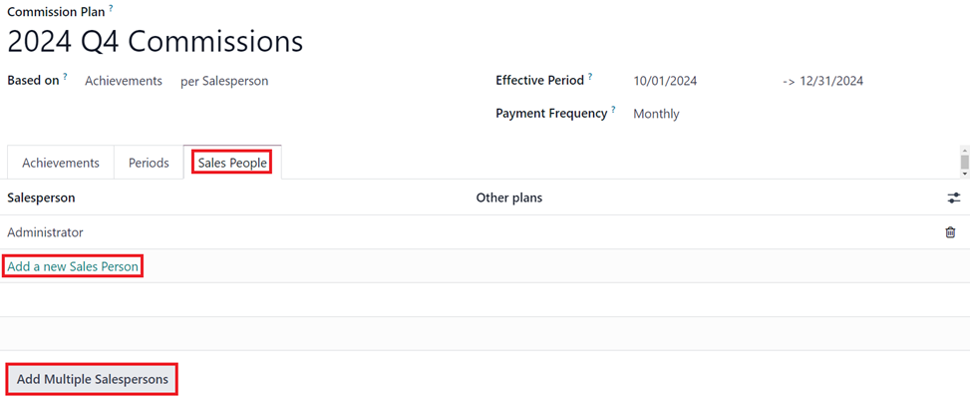Click the Add Multiple Salespersons button

tap(92, 379)
